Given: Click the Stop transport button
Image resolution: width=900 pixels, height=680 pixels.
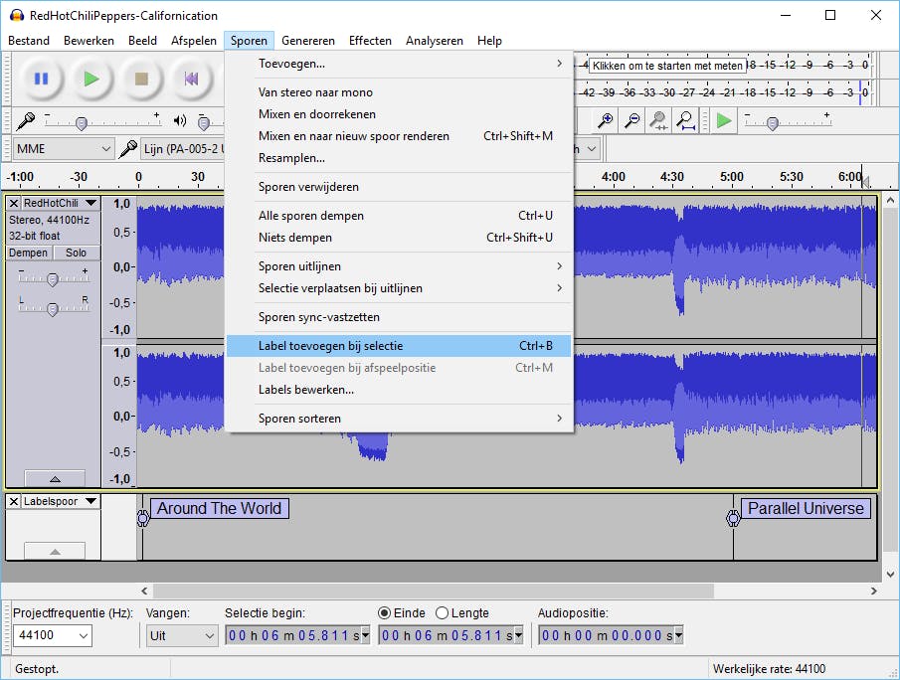Looking at the screenshot, I should point(141,79).
